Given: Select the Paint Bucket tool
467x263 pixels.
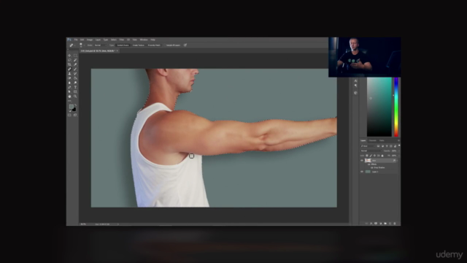Looking at the screenshot, I should click(75, 78).
